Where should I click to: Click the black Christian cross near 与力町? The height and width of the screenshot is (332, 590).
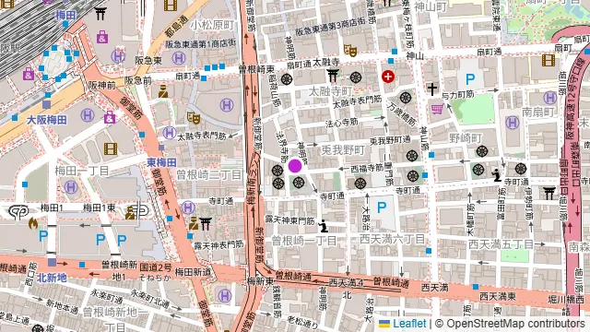coord(432,89)
